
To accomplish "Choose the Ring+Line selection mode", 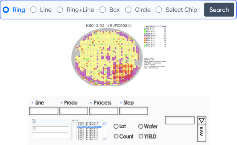I will click(x=60, y=10).
